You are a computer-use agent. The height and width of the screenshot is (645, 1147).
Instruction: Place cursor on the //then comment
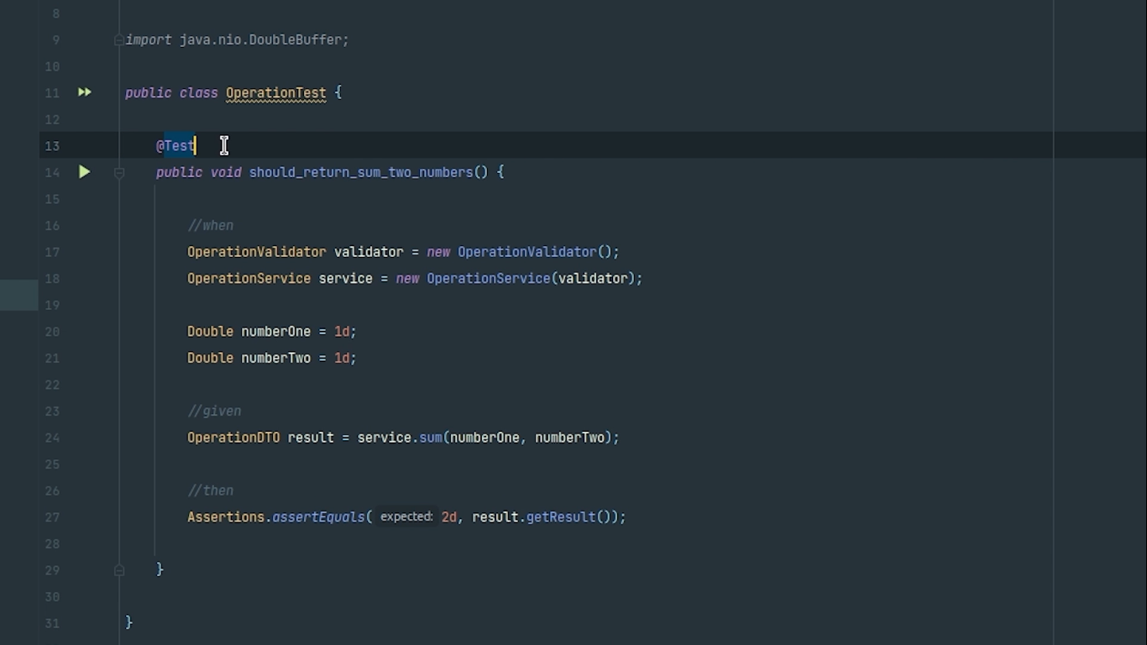(211, 490)
